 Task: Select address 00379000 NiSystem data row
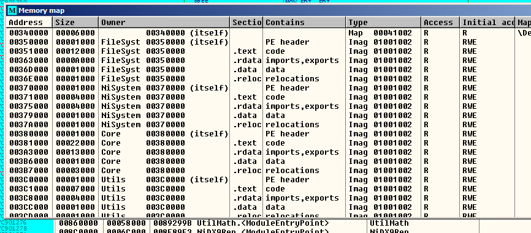(269, 115)
